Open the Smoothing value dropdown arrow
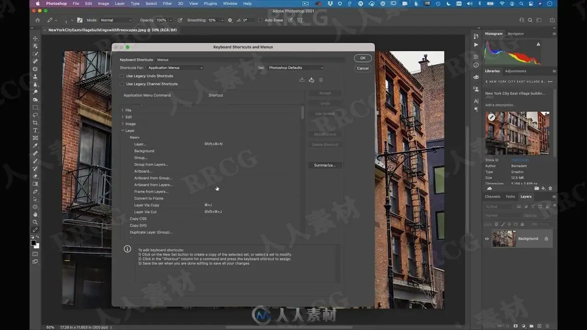Image resolution: width=587 pixels, height=330 pixels. (222, 20)
